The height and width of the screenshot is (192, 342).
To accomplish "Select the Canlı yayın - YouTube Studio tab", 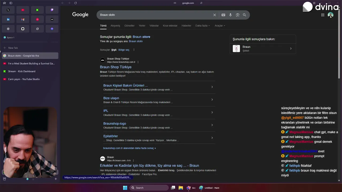I will click(x=30, y=79).
